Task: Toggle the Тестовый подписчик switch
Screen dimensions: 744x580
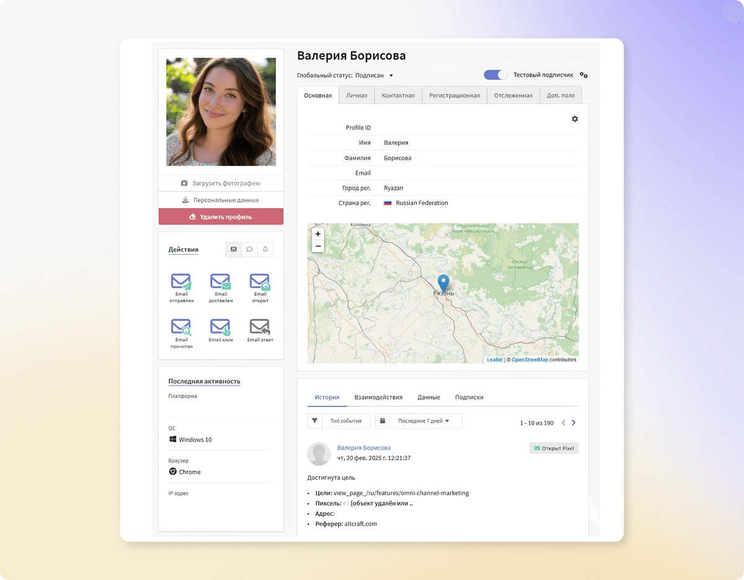Action: coord(495,75)
